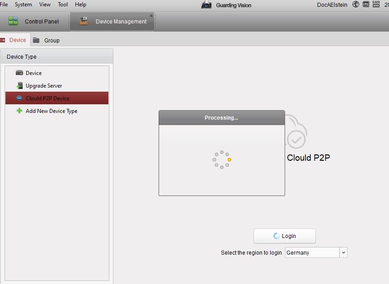
Task: Select the Group sub-tab
Action: (47, 40)
